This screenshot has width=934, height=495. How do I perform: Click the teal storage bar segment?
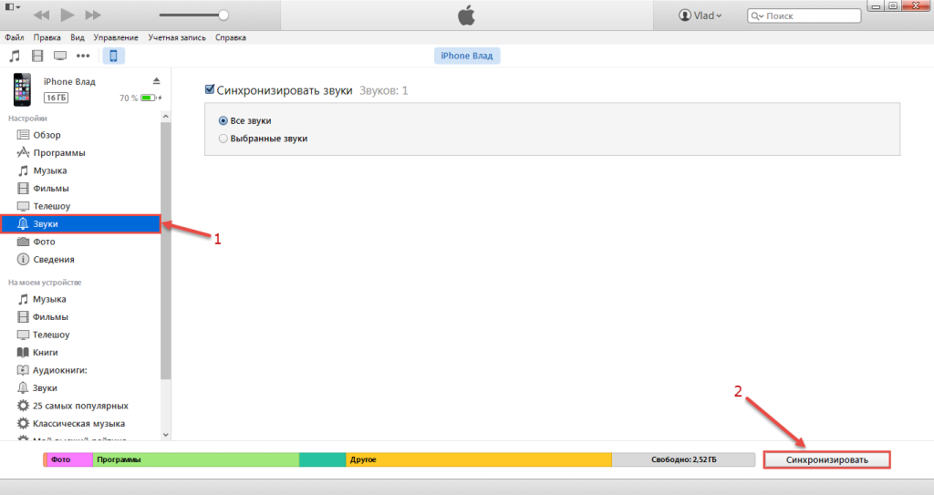pos(322,459)
